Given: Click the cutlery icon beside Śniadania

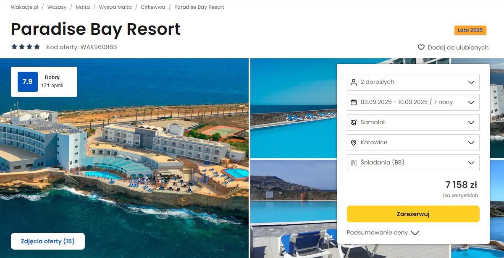Looking at the screenshot, I should 354,163.
